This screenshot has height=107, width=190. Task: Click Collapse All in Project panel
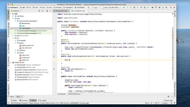point(43,11)
